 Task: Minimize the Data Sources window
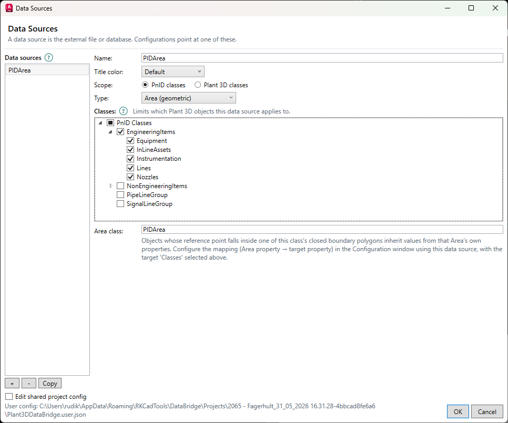(448, 8)
